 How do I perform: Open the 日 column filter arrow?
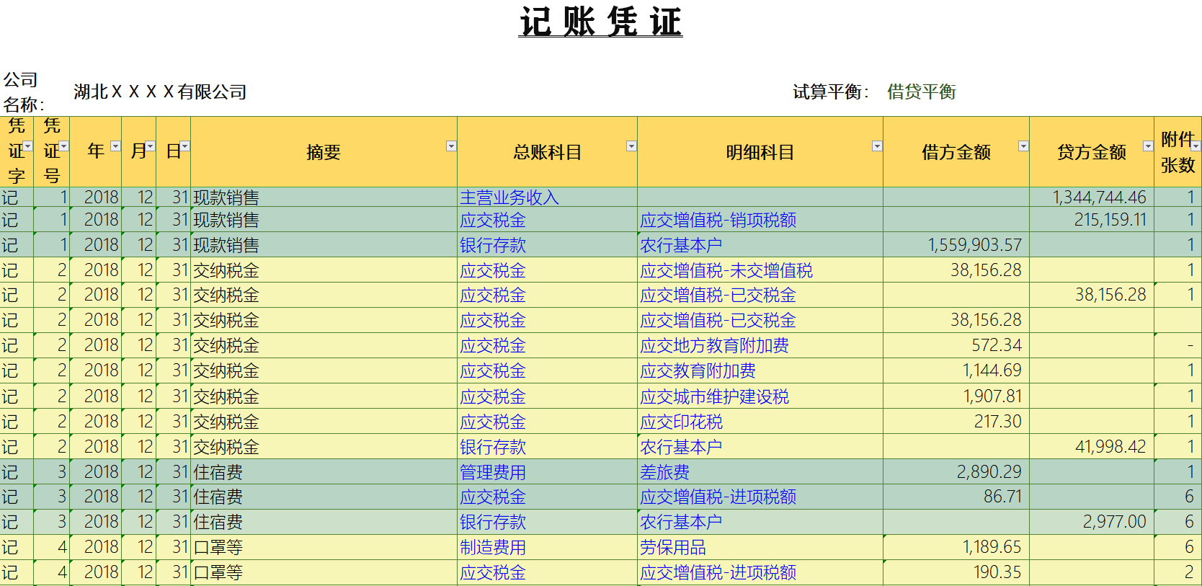[184, 146]
